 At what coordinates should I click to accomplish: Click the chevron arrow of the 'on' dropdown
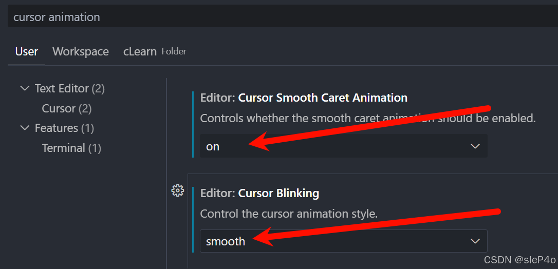475,146
